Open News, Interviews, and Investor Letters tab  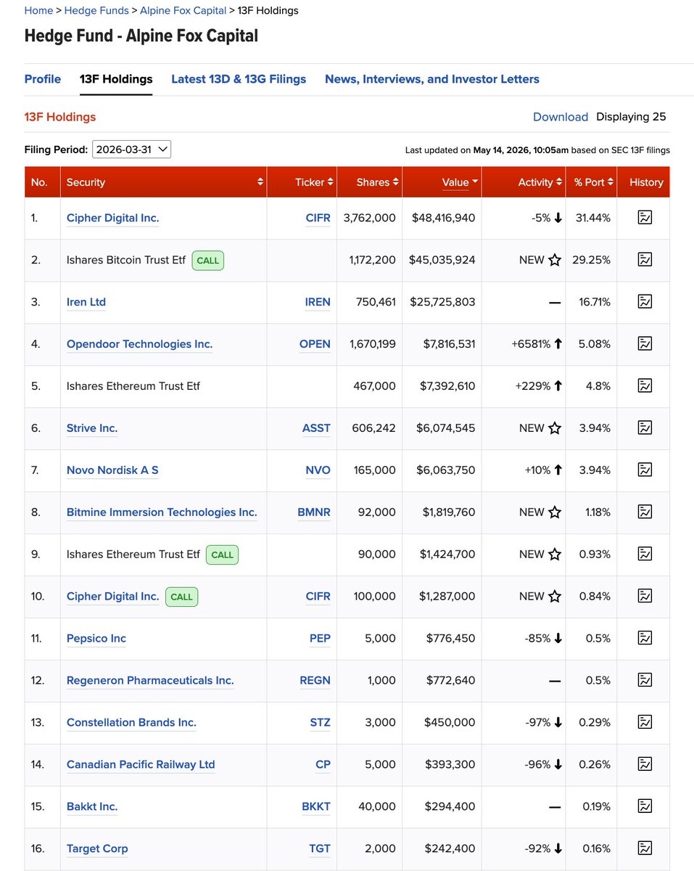(x=432, y=79)
